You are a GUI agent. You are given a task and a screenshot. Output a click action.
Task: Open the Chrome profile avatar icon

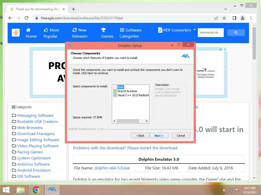(243, 18)
